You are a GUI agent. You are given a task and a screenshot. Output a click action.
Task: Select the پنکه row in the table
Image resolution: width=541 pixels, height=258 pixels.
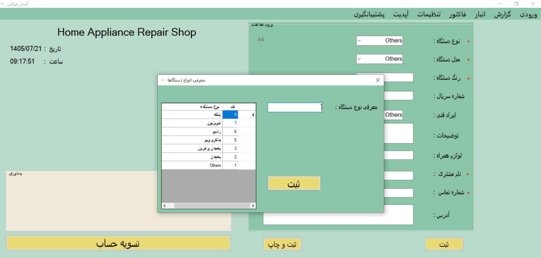point(209,114)
